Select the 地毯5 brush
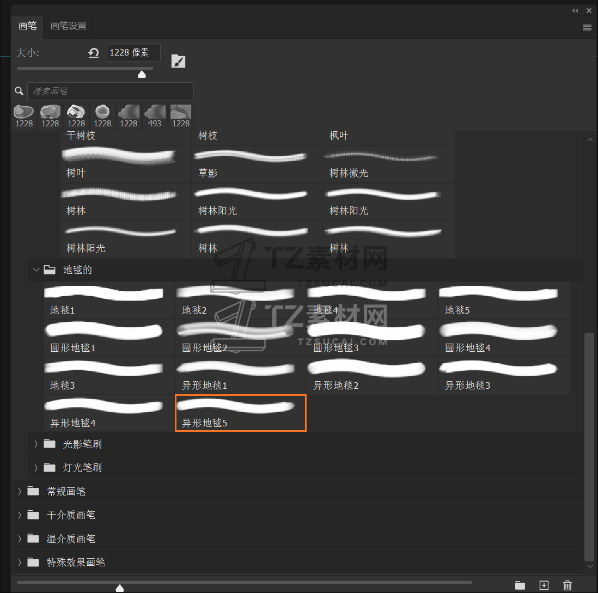Image resolution: width=598 pixels, height=593 pixels. (x=504, y=301)
